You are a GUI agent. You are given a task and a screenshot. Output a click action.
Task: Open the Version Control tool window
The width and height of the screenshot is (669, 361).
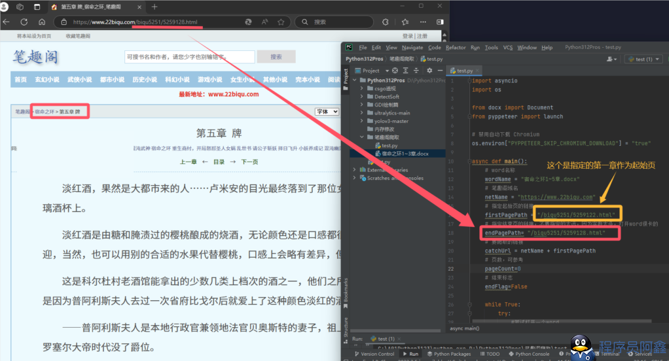pyautogui.click(x=374, y=354)
